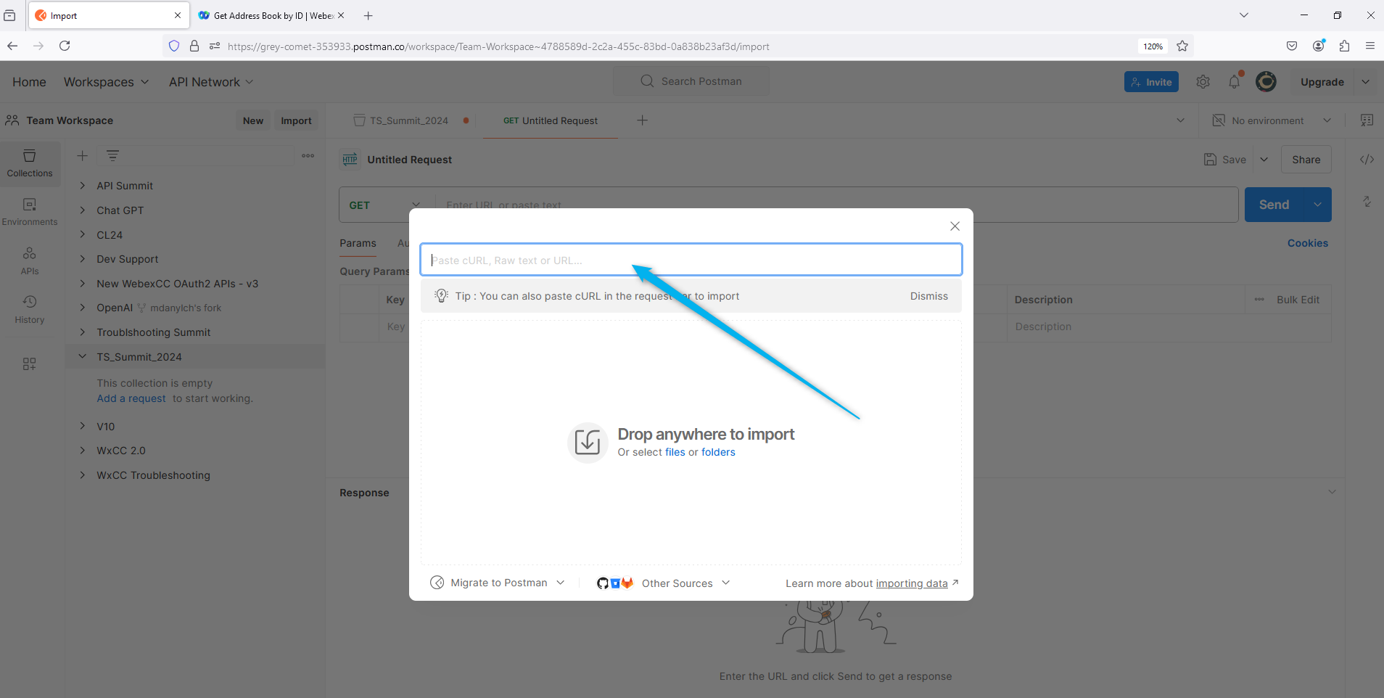This screenshot has height=698, width=1384.
Task: Collapse the Response pane chevron
Action: (1332, 492)
